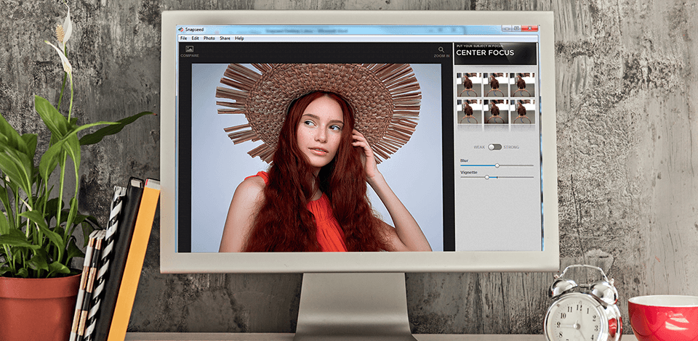
Task: Open the Photo menu
Action: 209,38
